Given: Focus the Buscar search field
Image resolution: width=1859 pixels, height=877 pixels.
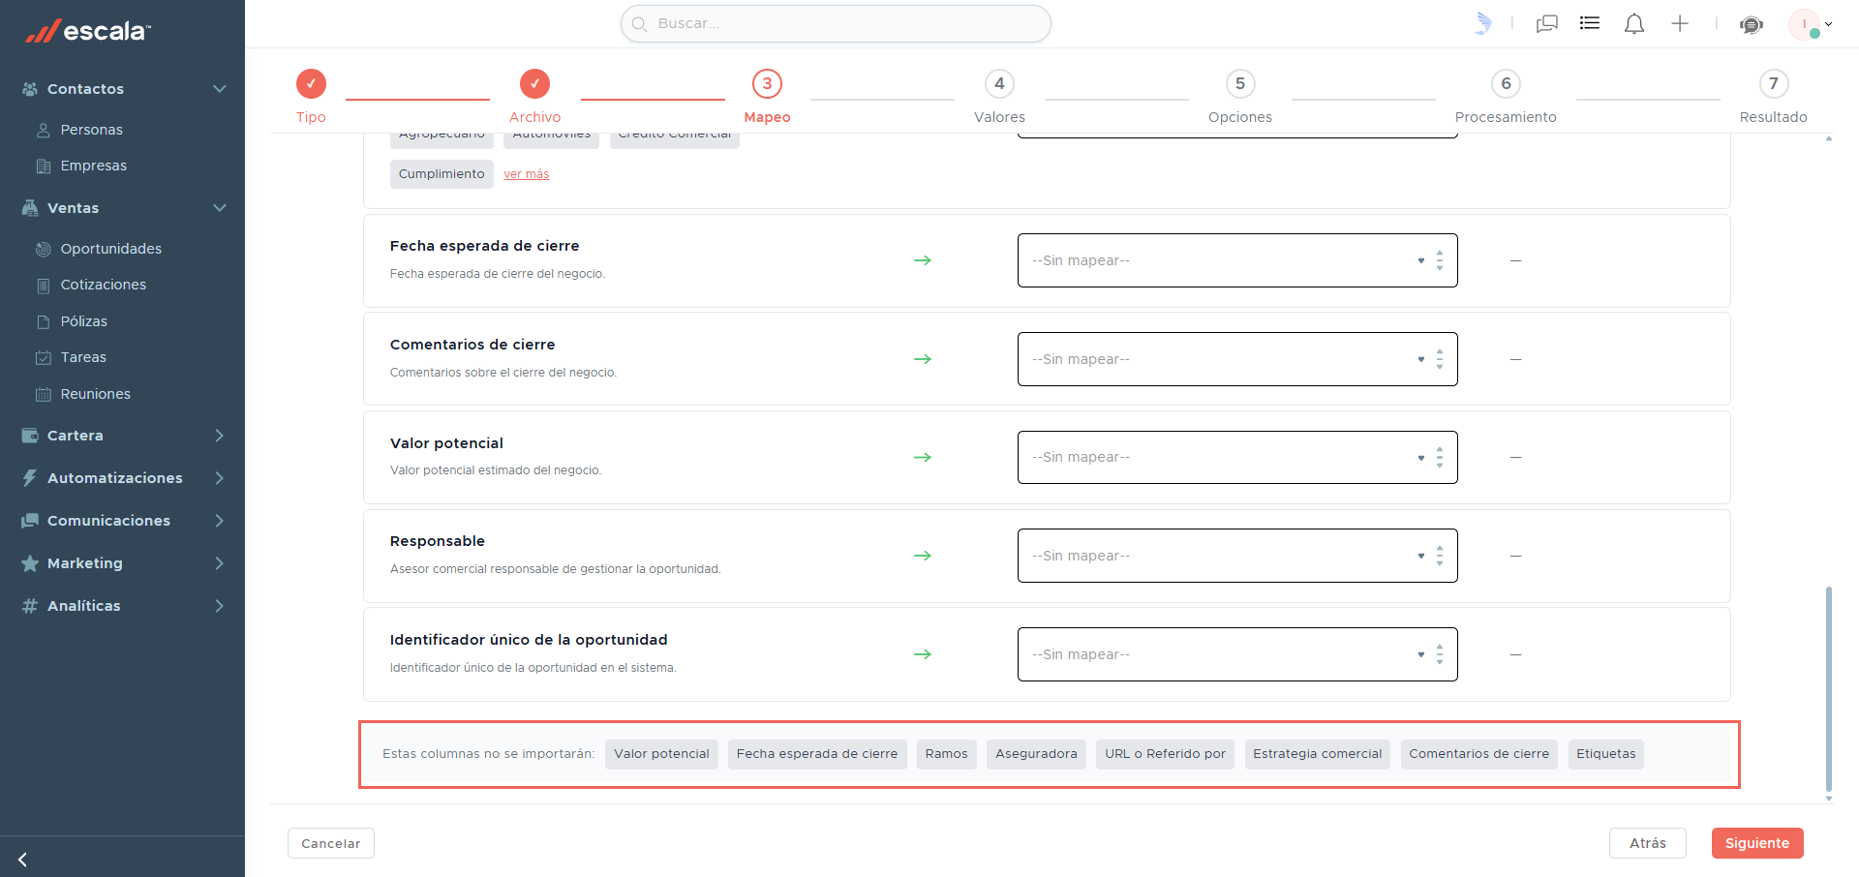Looking at the screenshot, I should tap(836, 23).
